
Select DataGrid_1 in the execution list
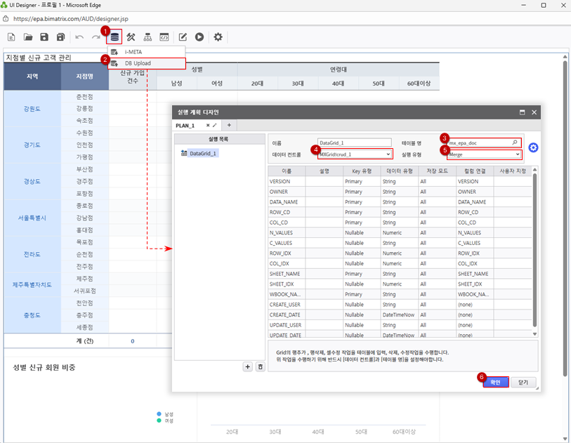click(203, 153)
